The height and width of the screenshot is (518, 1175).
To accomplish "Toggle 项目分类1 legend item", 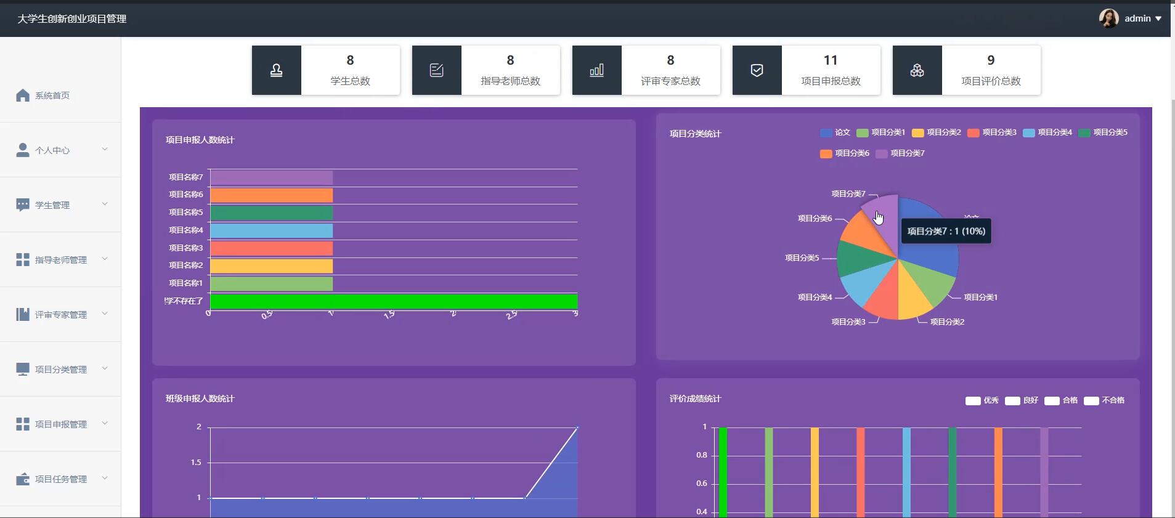I will (880, 132).
